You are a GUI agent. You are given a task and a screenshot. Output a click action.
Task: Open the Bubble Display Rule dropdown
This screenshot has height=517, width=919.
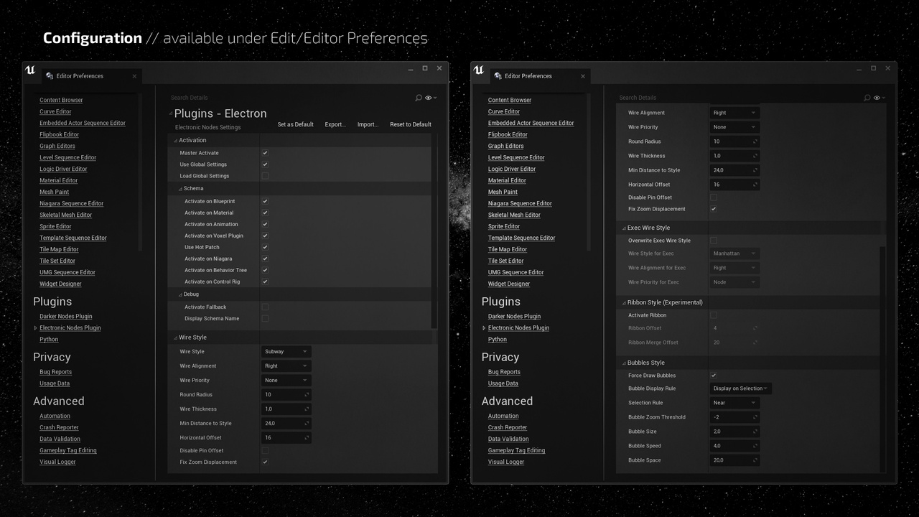740,388
